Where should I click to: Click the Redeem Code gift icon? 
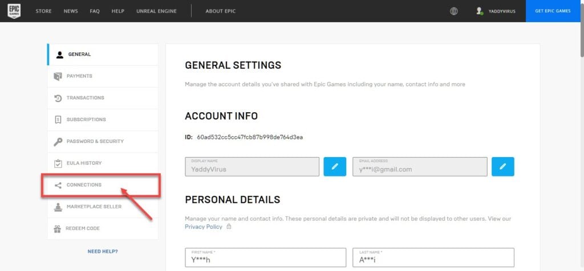pos(58,229)
